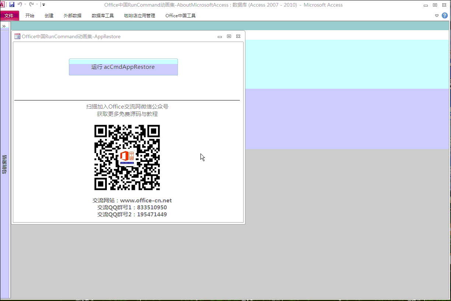Image resolution: width=451 pixels, height=301 pixels.
Task: Restore down the Microsoft Access window
Action: point(435,5)
